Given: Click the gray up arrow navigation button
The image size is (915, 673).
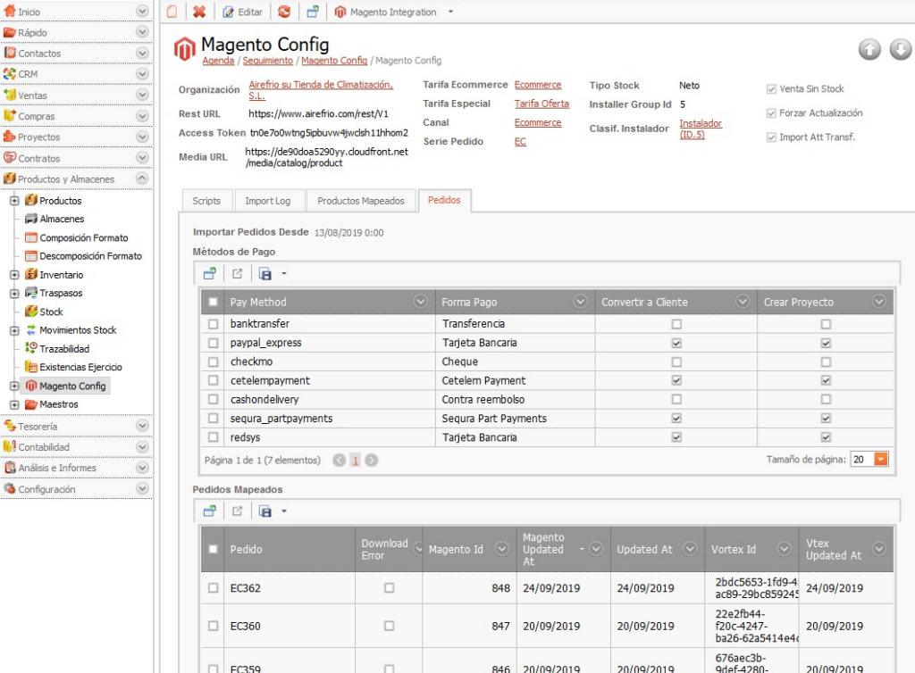Looking at the screenshot, I should (x=869, y=49).
